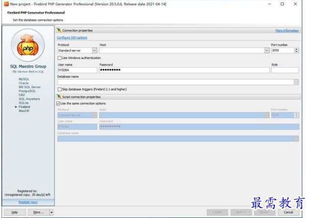309x218 pixels.
Task: Close the New project window
Action: (x=295, y=4)
